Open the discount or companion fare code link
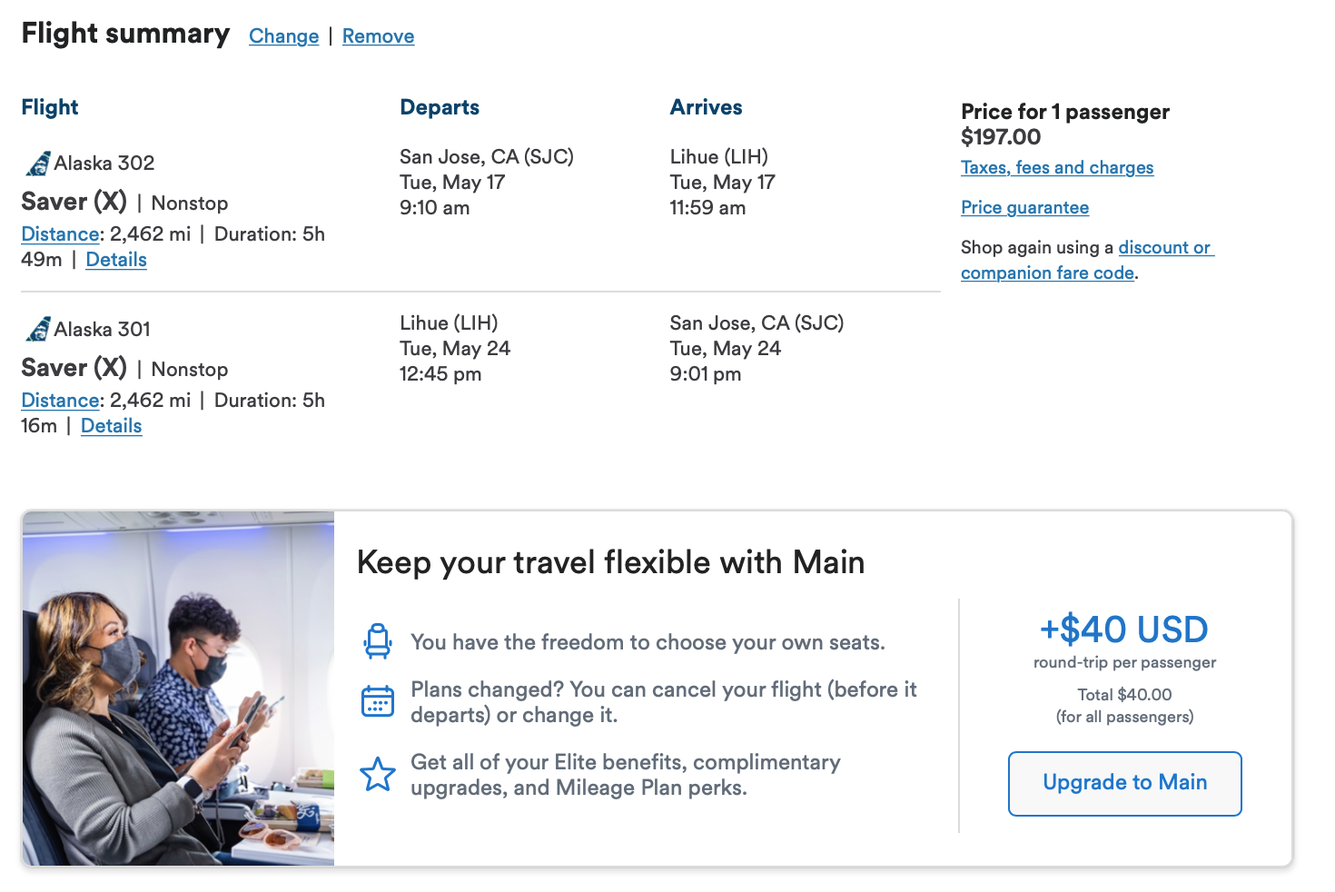Viewport: 1335px width, 892px height. (x=1086, y=261)
